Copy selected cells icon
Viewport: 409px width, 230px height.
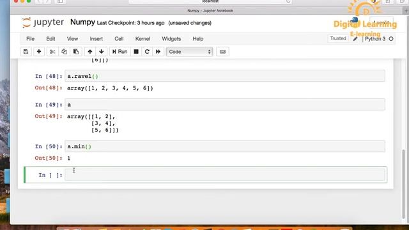coord(64,52)
